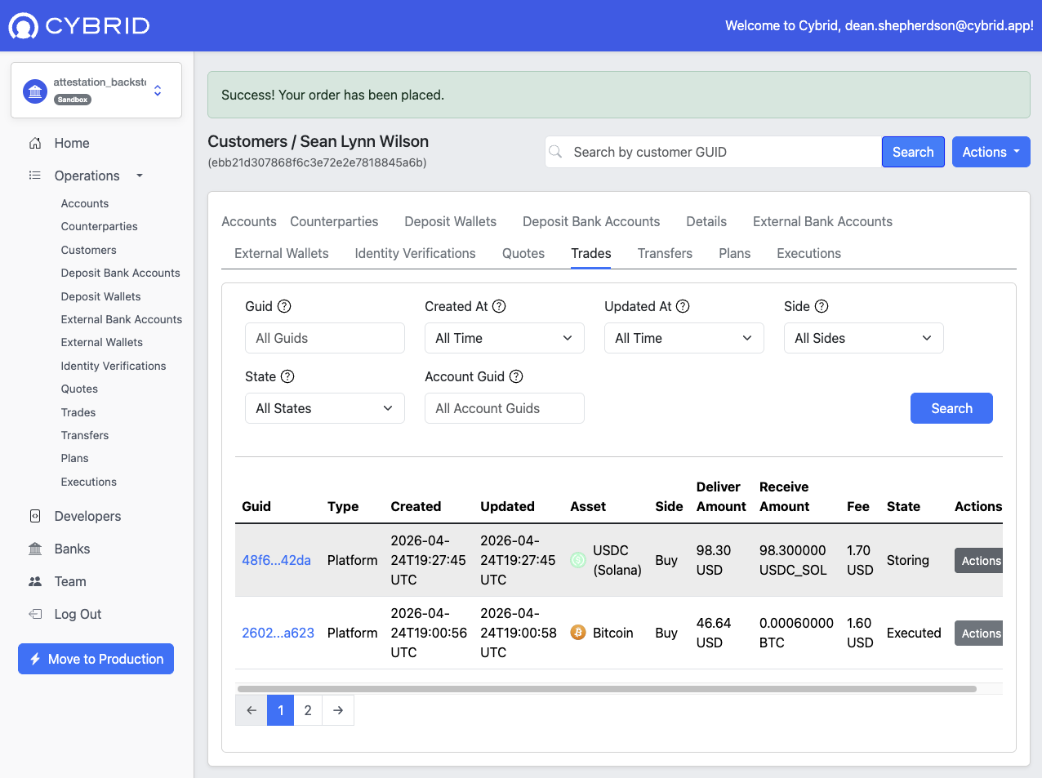
Task: Click the State filter help icon
Action: [287, 376]
